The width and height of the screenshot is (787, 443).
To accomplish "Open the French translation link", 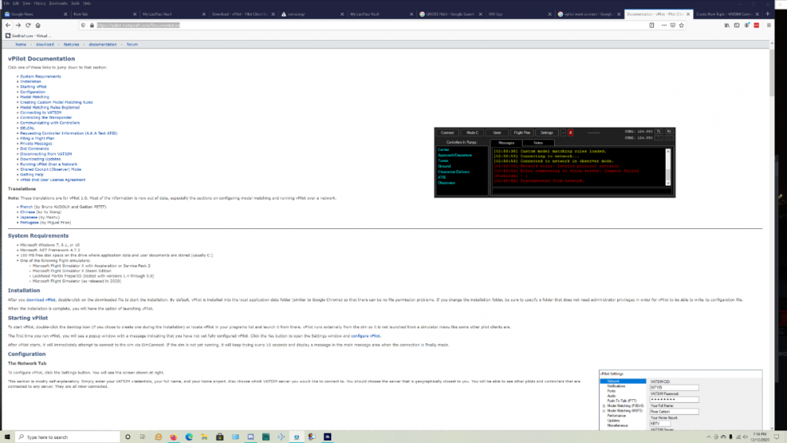I will [x=26, y=207].
